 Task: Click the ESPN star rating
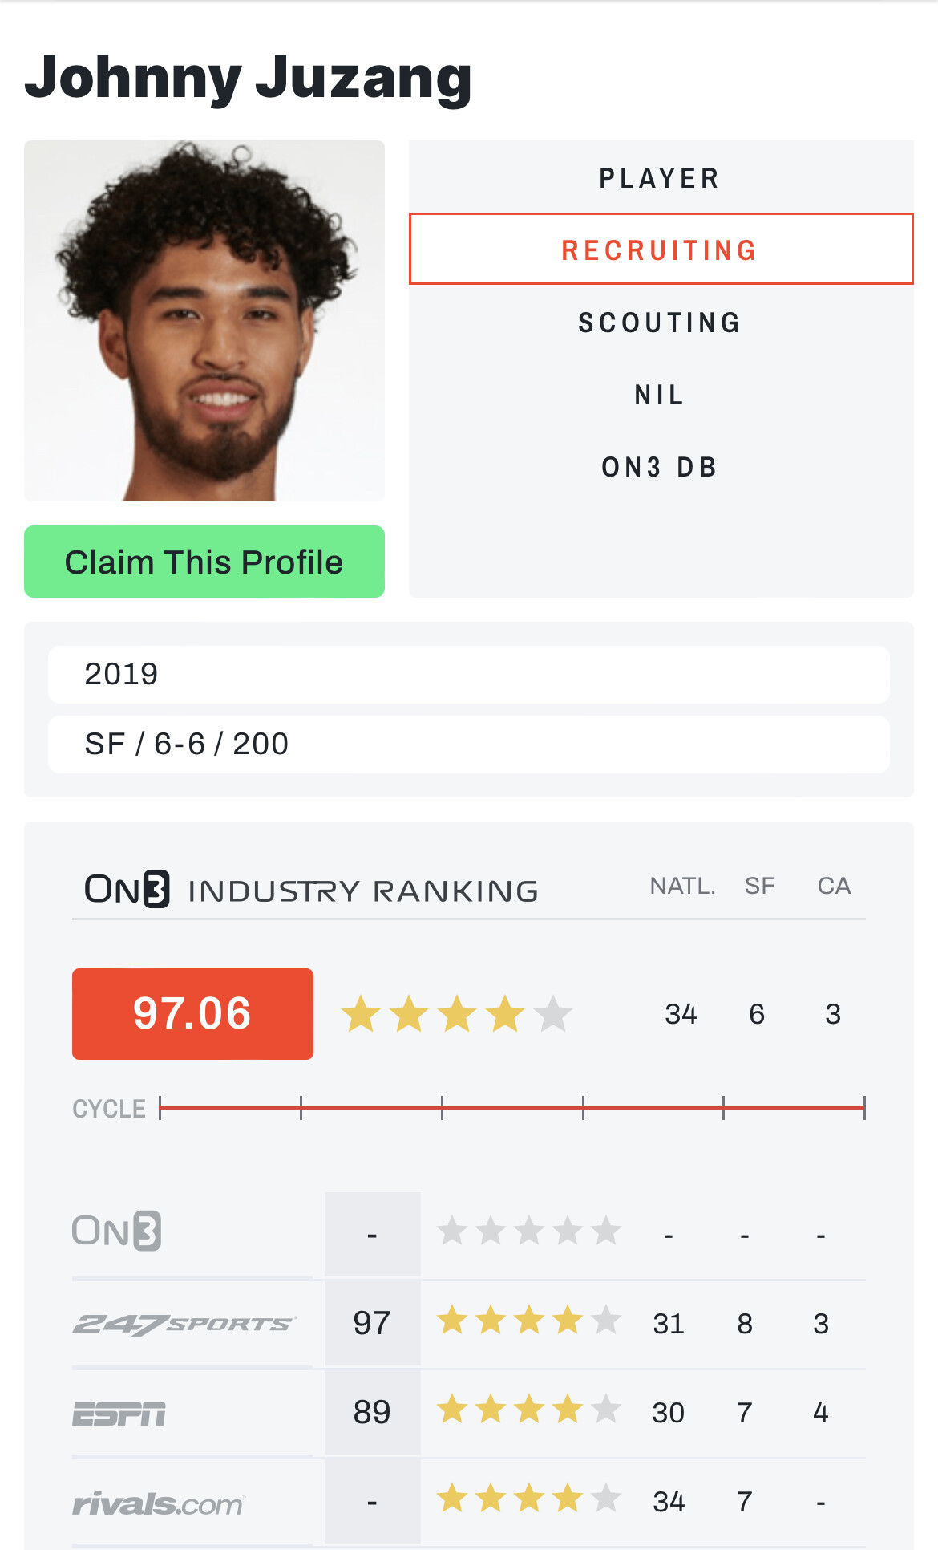(528, 1410)
